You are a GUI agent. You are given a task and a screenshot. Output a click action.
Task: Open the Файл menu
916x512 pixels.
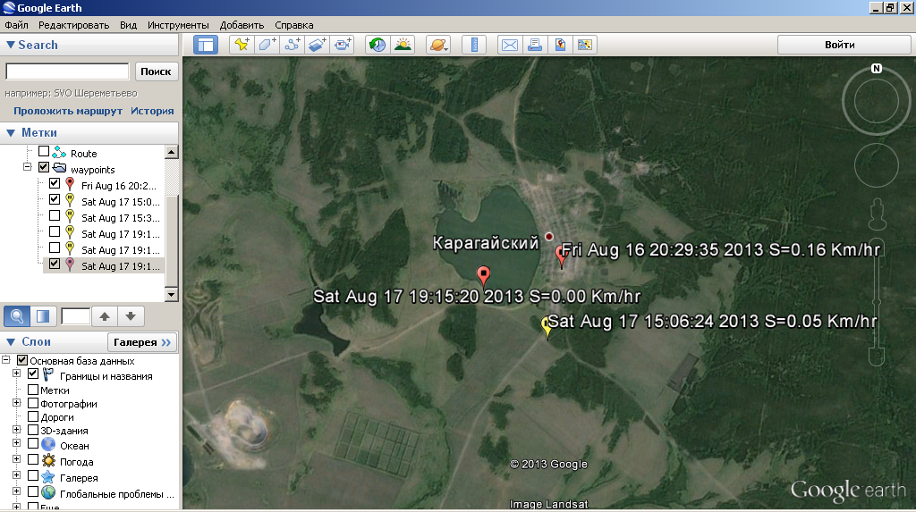click(16, 25)
